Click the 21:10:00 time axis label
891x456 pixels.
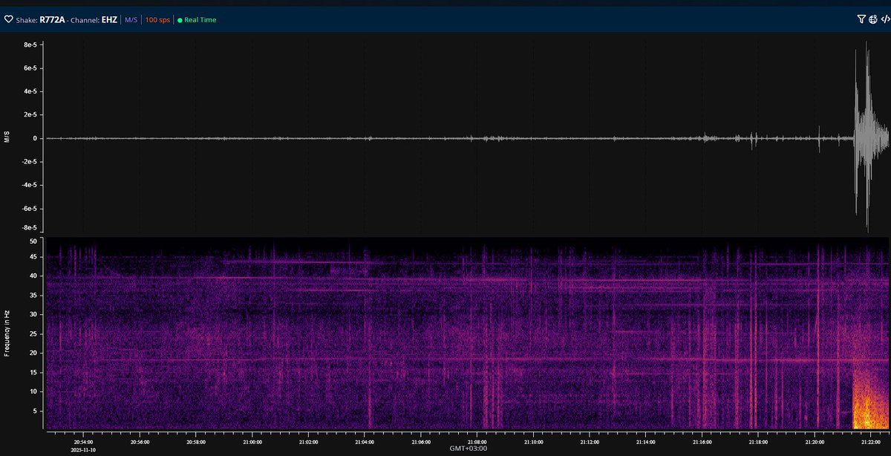[x=533, y=441]
